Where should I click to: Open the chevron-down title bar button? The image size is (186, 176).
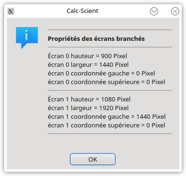(x=154, y=12)
